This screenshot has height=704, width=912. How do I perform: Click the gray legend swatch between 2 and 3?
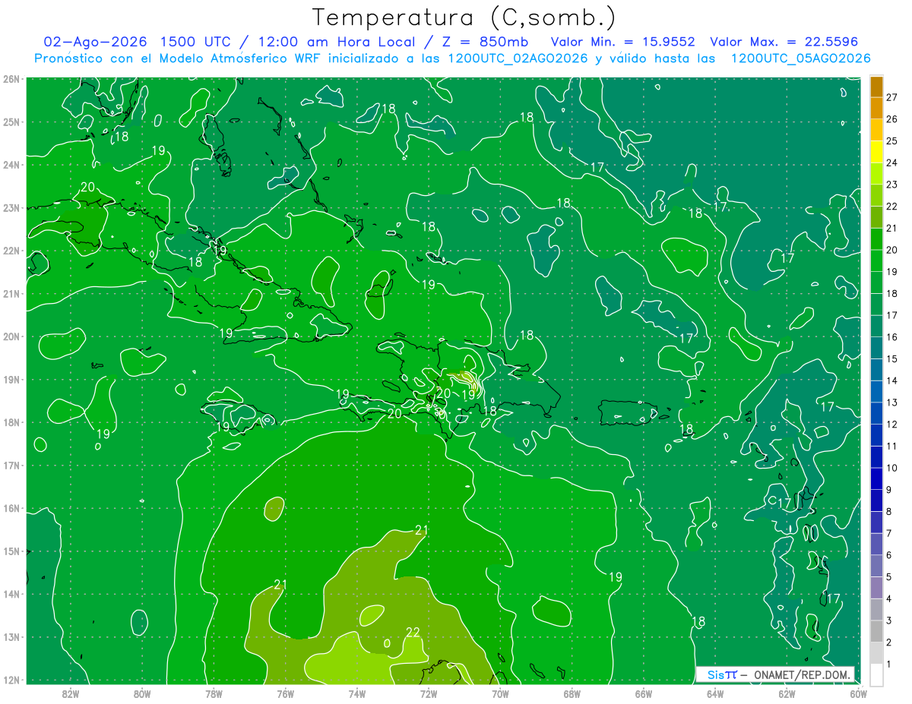[x=876, y=631]
